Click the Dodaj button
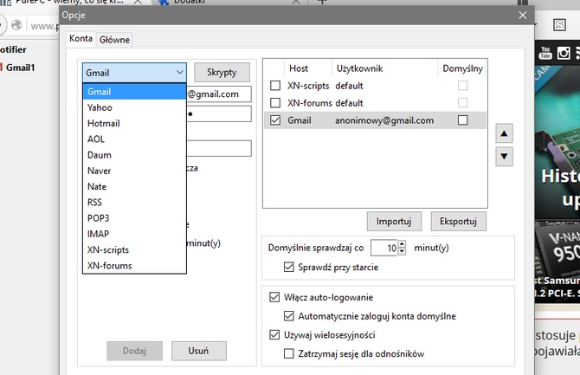Image resolution: width=580 pixels, height=375 pixels. [x=135, y=351]
